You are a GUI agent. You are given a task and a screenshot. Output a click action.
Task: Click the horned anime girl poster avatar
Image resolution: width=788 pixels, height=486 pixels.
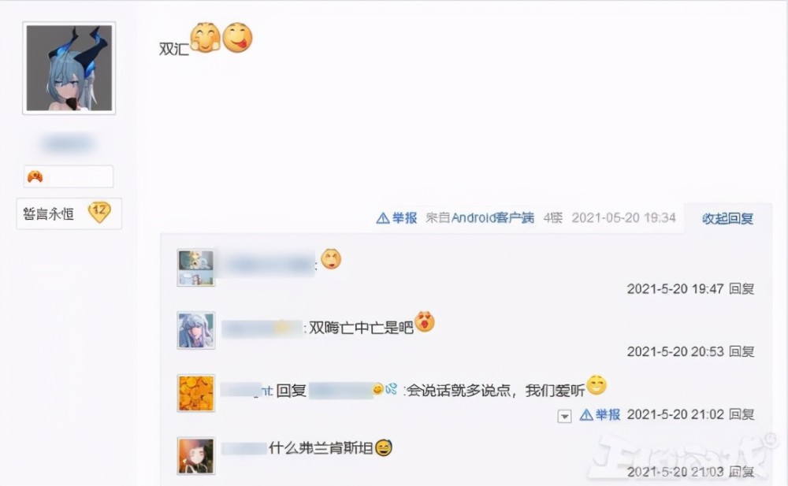69,68
